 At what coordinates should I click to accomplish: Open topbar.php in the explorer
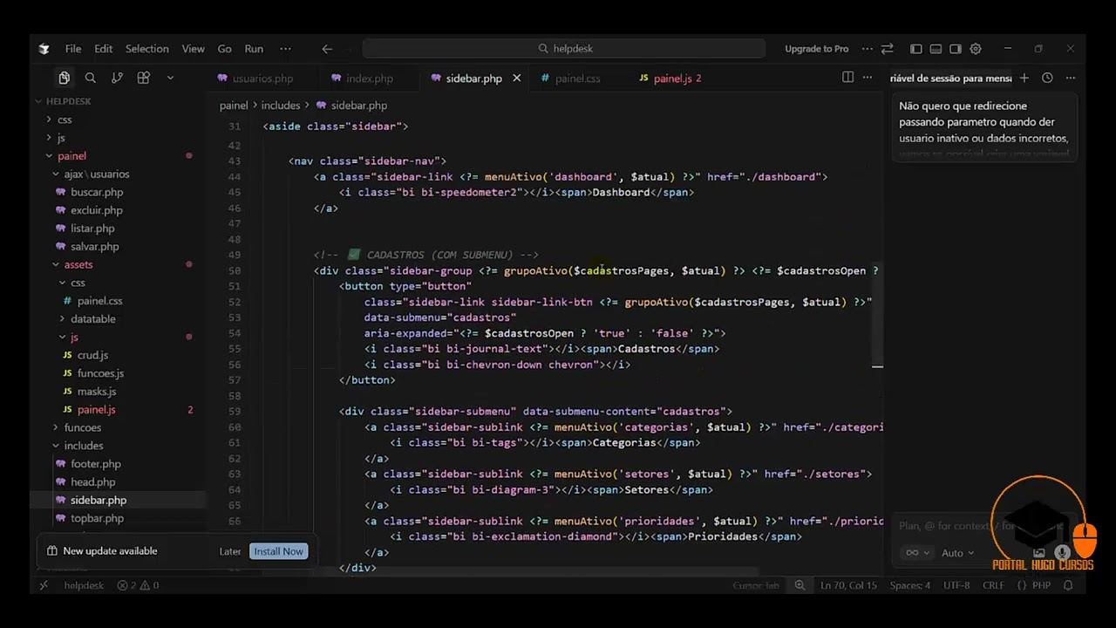pyautogui.click(x=97, y=518)
